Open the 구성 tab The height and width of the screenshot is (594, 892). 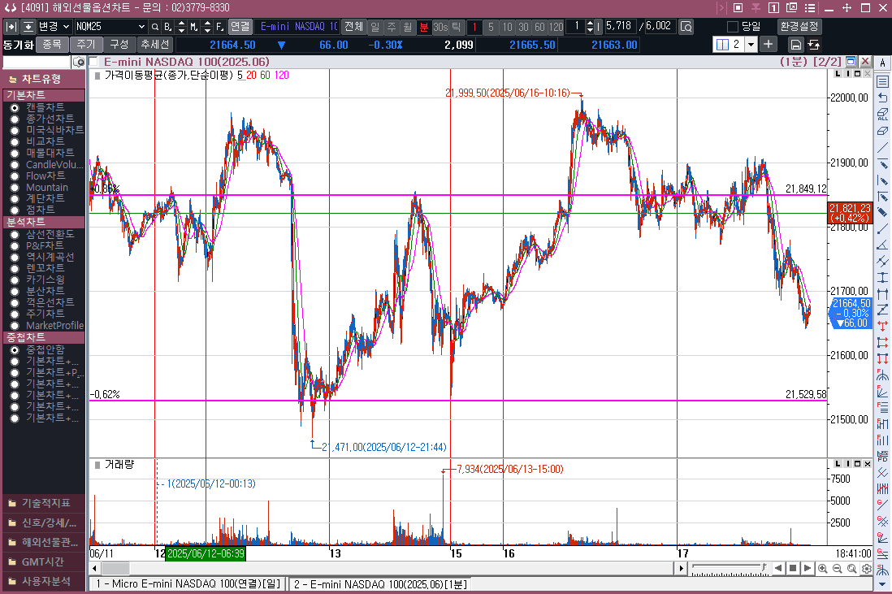pyautogui.click(x=119, y=45)
